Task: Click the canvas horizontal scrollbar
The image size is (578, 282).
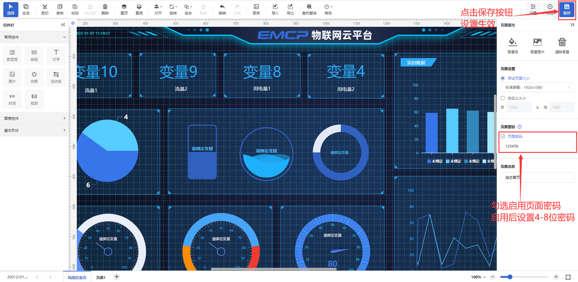Action: [x=273, y=269]
